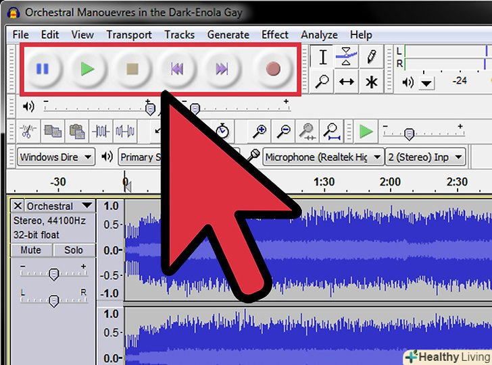Adjust the playback speed slider knob
The image size is (492, 365).
tap(409, 135)
